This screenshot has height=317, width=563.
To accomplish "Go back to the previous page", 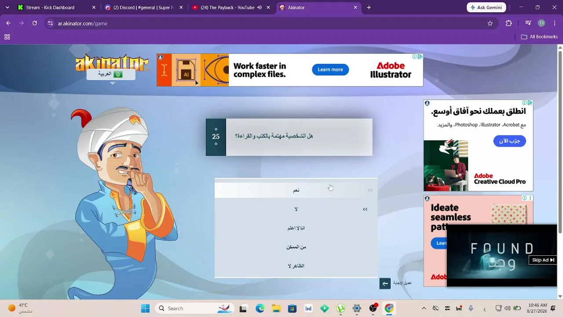I will click(x=8, y=23).
